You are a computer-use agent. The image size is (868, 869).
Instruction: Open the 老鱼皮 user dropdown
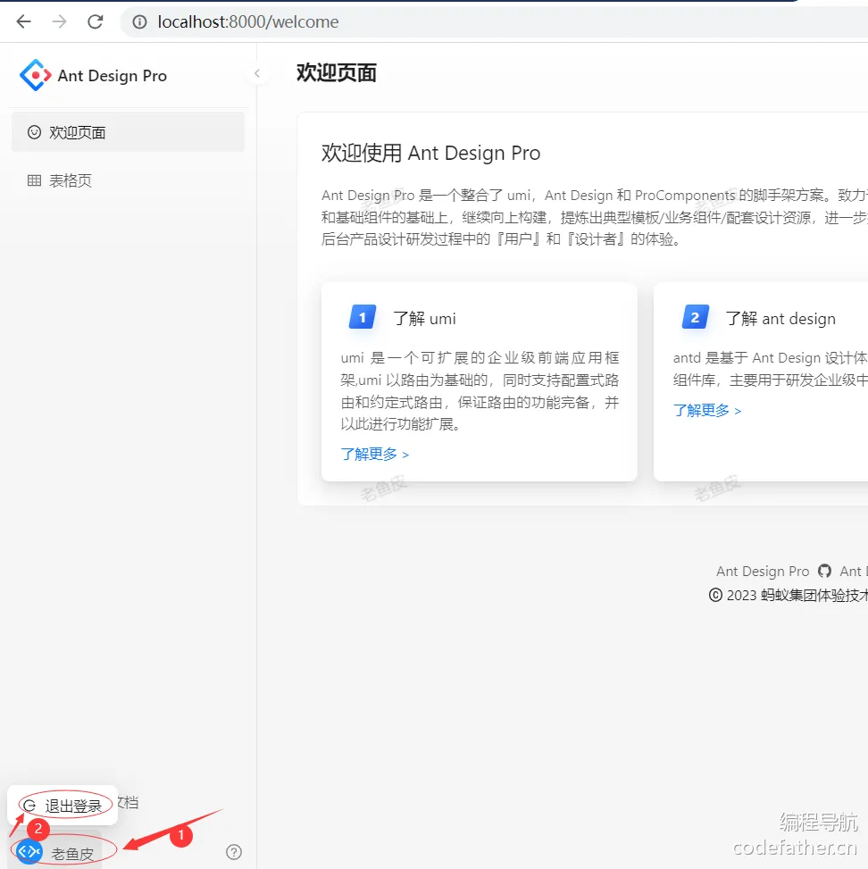tap(56, 852)
